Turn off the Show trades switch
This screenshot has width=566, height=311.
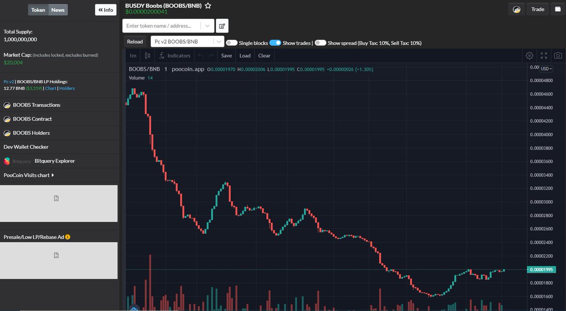tap(275, 43)
